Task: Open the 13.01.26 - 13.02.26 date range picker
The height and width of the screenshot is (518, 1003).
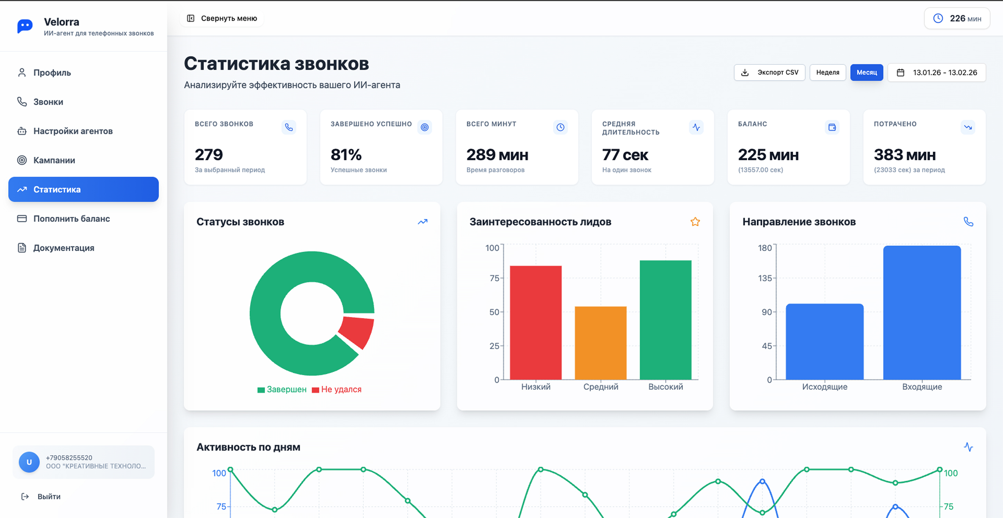Action: pyautogui.click(x=936, y=72)
